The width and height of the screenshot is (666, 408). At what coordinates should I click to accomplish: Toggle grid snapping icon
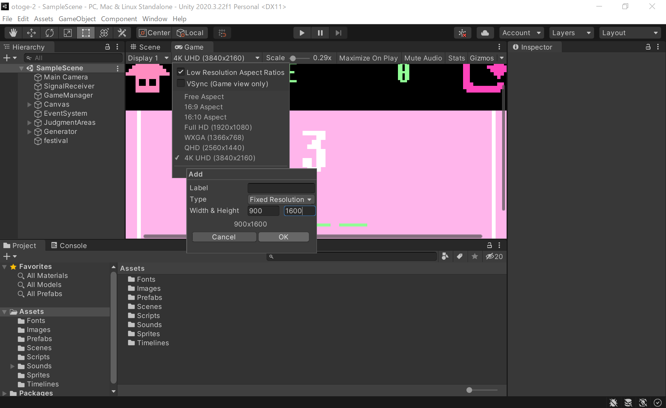222,33
